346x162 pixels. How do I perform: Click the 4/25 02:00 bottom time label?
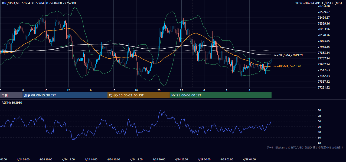pyautogui.click(x=227, y=160)
